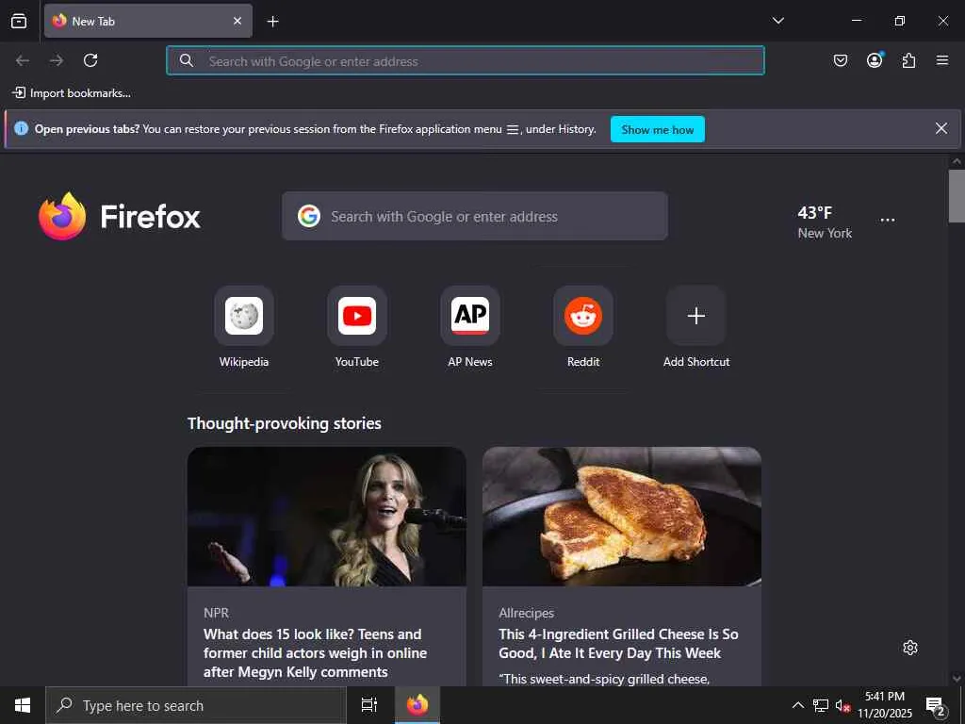Open the Extensions puzzle icon
The height and width of the screenshot is (724, 965).
pyautogui.click(x=908, y=60)
